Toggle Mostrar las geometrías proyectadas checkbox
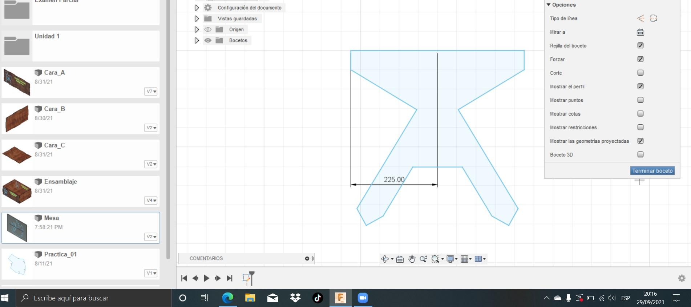 [641, 141]
